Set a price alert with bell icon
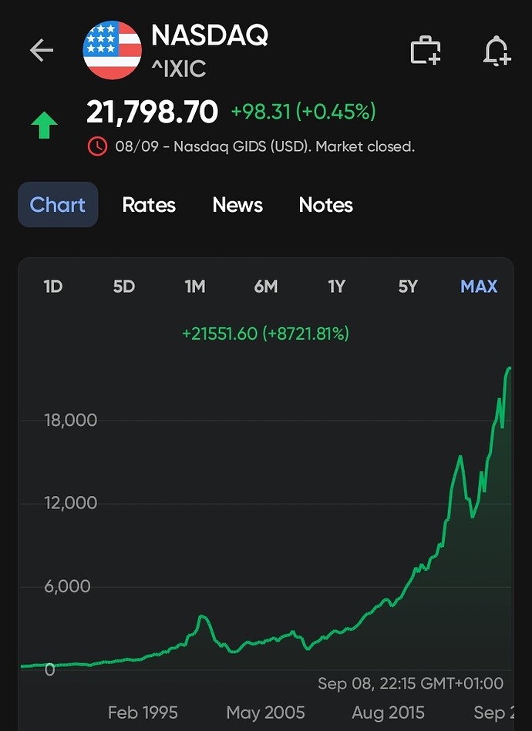This screenshot has height=731, width=532. [x=497, y=50]
